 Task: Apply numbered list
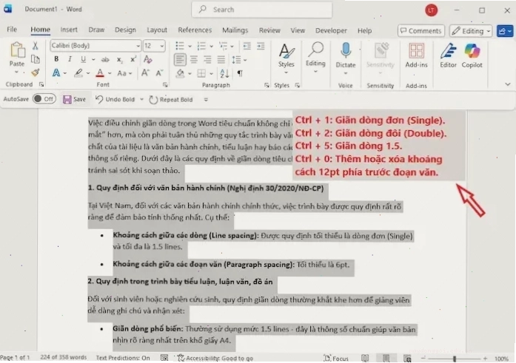point(201,46)
